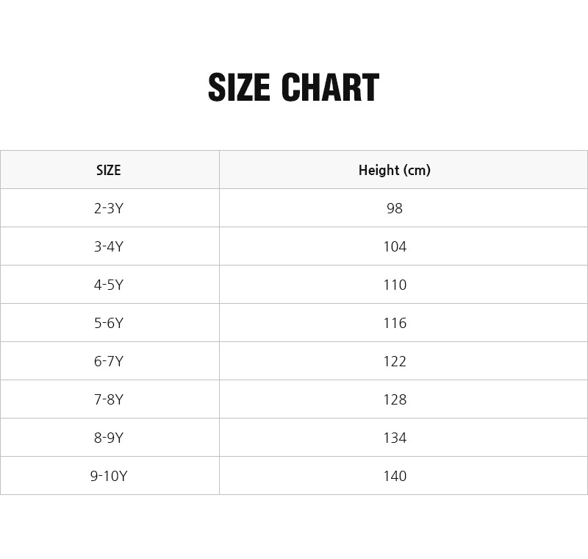
Task: Select the height value 104
Action: point(395,246)
